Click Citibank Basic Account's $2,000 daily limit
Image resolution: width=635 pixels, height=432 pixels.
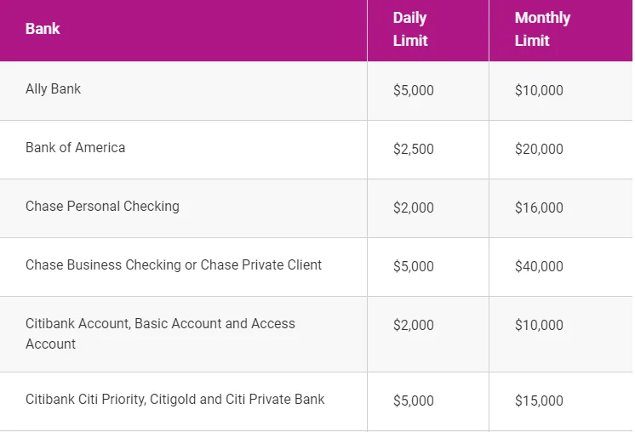[x=414, y=325]
